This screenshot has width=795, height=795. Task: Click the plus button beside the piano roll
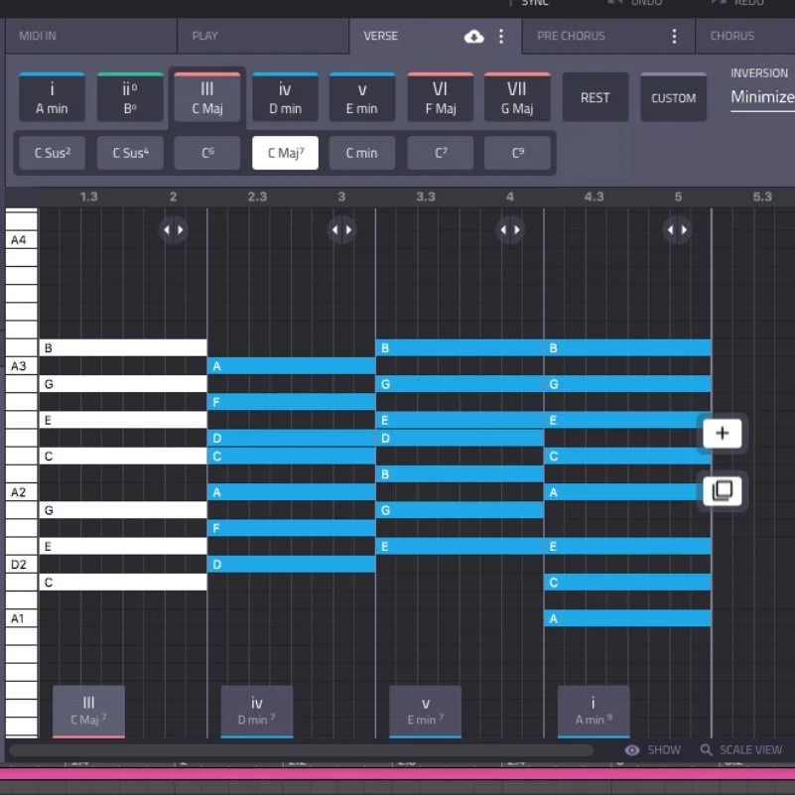(722, 434)
